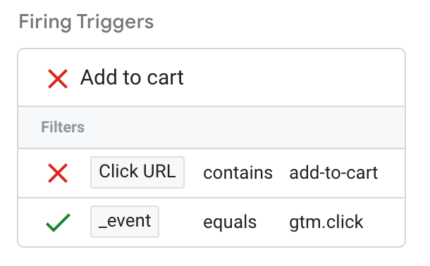Click the gap between _event chip and equals
This screenshot has width=430, height=266.
[x=181, y=222]
